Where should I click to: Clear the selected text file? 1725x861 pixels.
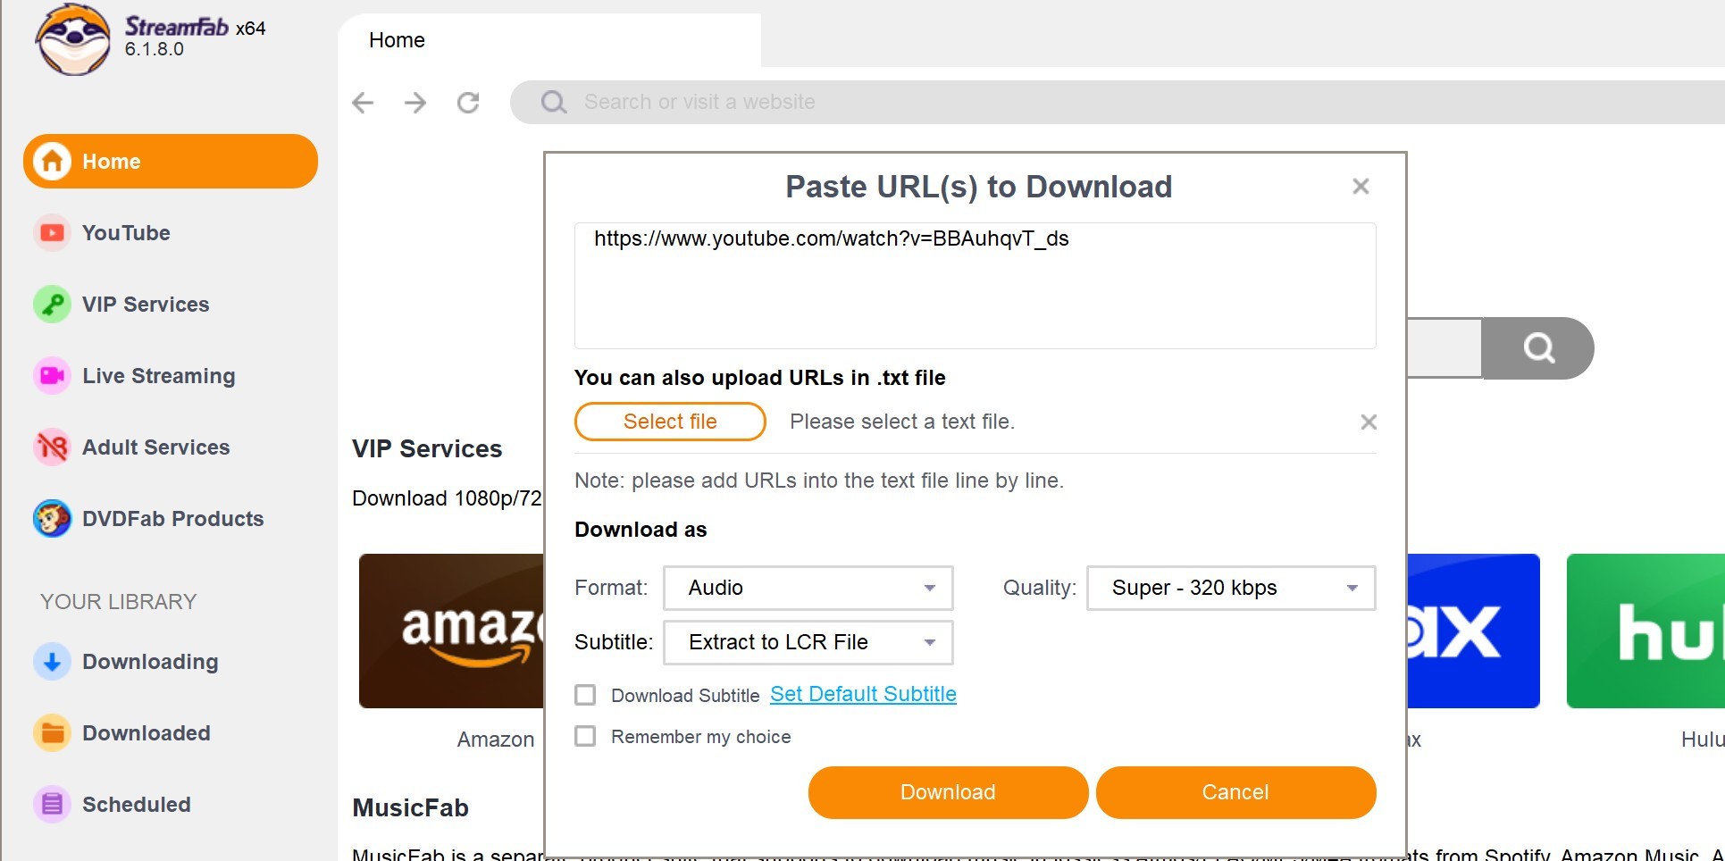tap(1368, 422)
